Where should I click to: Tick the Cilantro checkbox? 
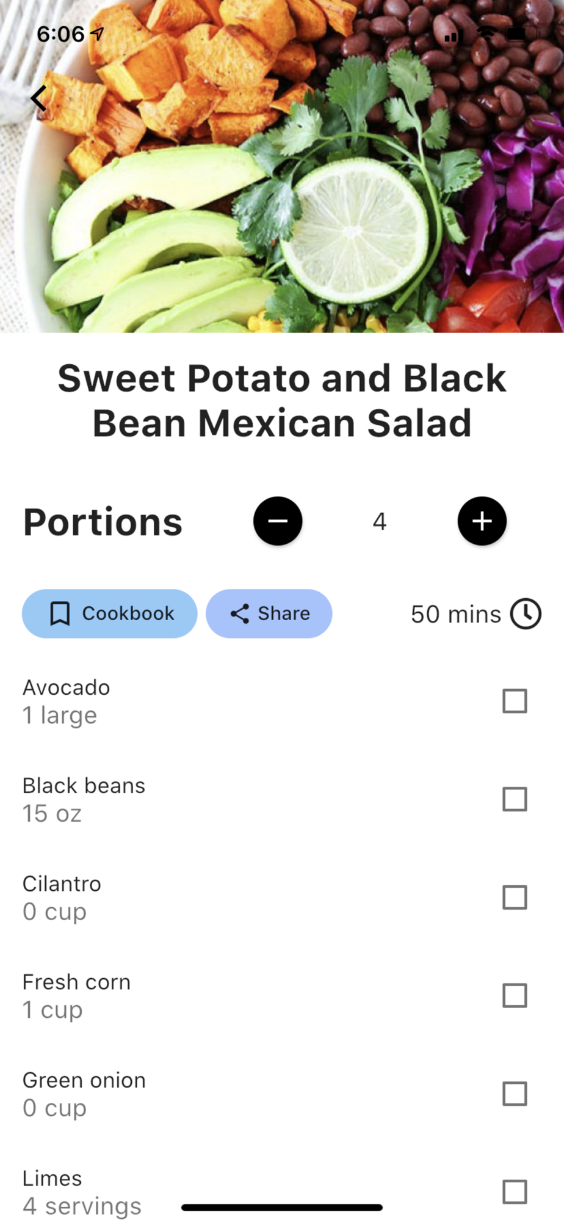coord(515,898)
